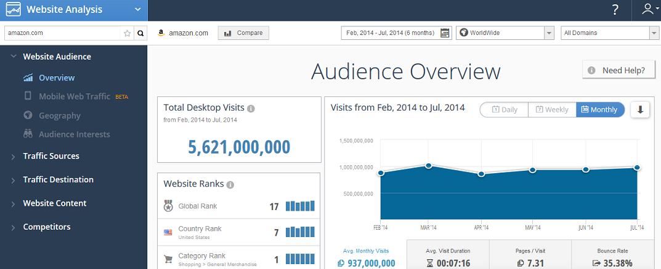The height and width of the screenshot is (269, 661).
Task: Favorite the site with the star icon
Action: (128, 33)
